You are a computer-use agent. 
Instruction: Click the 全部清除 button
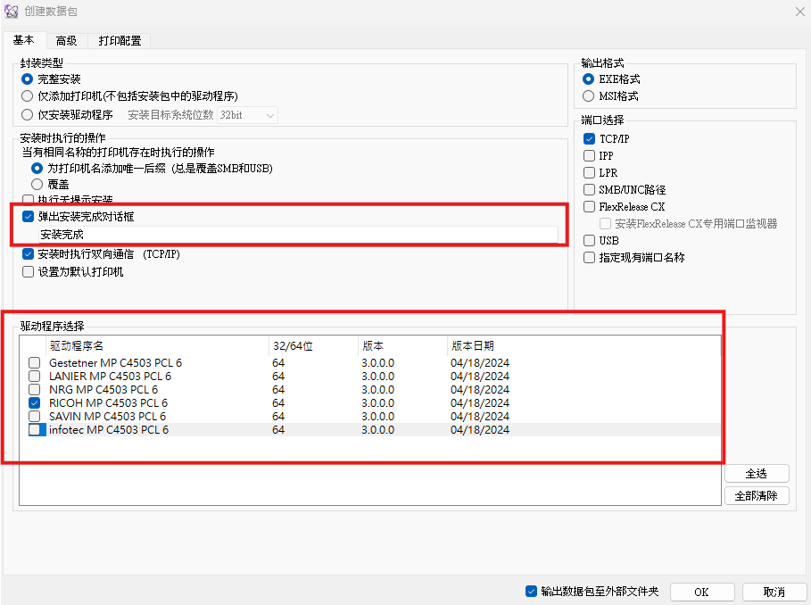[x=757, y=496]
